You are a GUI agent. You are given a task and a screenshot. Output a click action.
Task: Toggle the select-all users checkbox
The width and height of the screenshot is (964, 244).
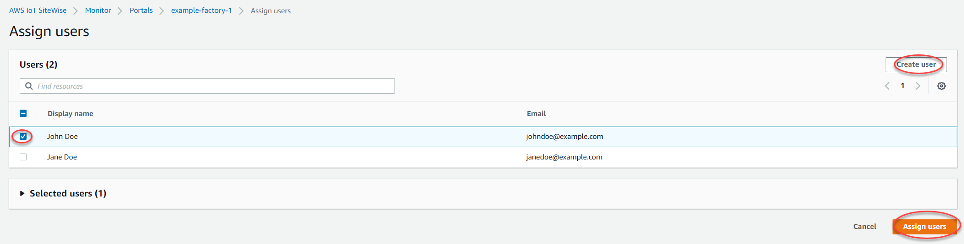[x=23, y=113]
